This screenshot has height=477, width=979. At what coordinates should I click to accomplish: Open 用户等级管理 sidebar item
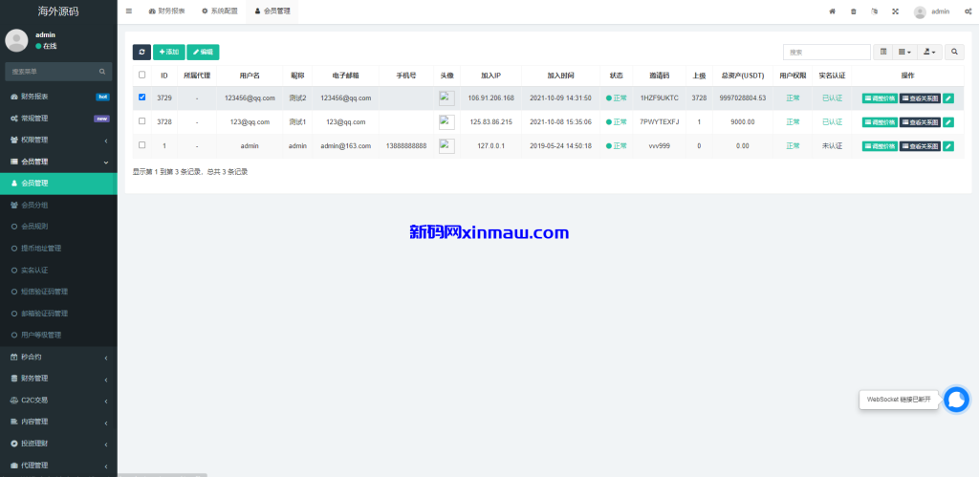[58, 336]
